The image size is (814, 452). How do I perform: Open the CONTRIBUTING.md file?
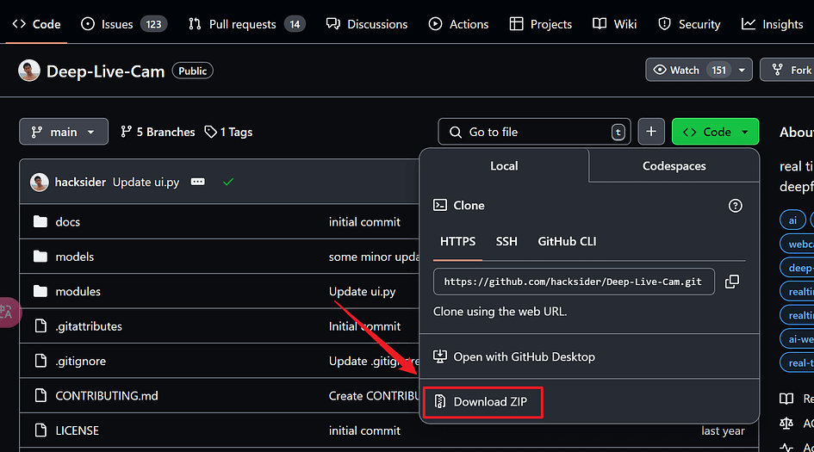pyautogui.click(x=107, y=395)
